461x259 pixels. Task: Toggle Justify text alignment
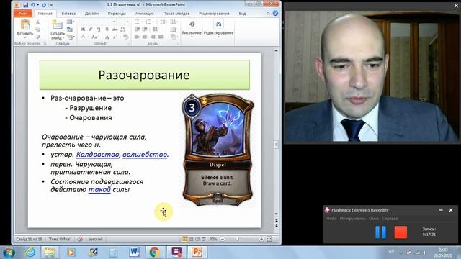(161, 37)
